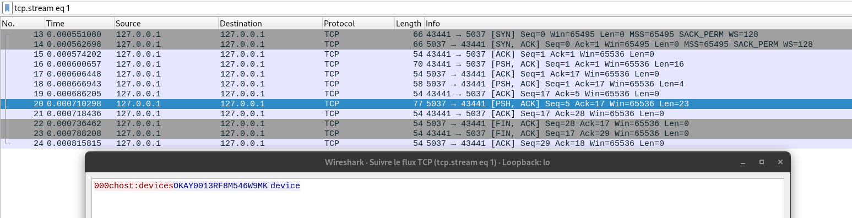Sort packets by Time column header
The image size is (852, 218).
pos(79,24)
